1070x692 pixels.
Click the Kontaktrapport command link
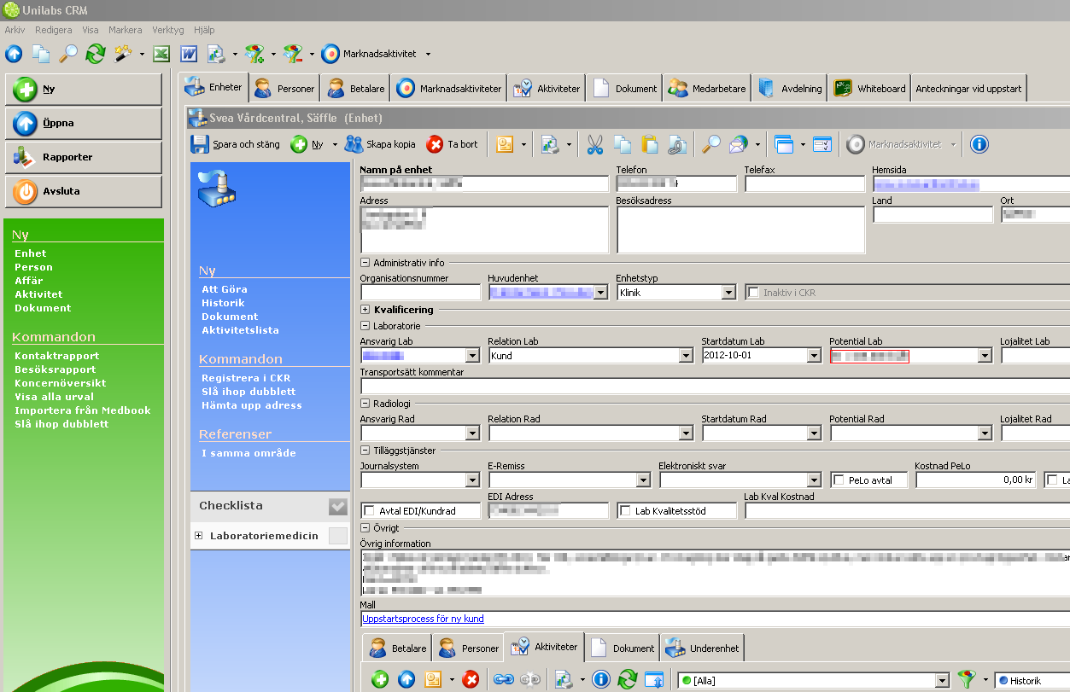(x=56, y=356)
